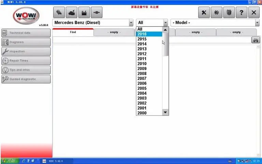This screenshot has height=164, width=262.
Task: Click the WOW! 5.00.8 taskbar button
Action: tap(57, 161)
